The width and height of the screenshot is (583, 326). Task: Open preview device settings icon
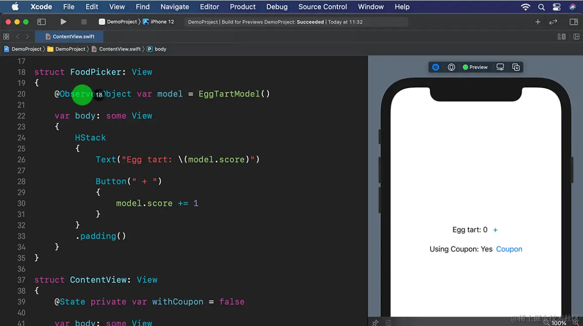pos(500,67)
